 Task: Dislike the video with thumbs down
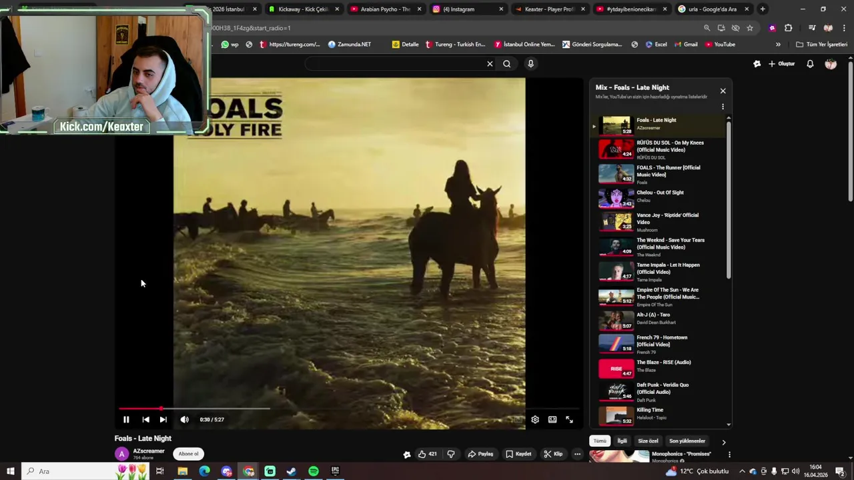[451, 454]
